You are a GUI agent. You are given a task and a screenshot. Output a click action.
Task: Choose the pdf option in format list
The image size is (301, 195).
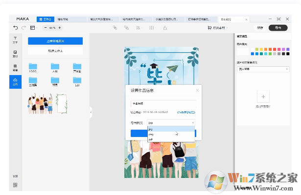tap(151, 139)
